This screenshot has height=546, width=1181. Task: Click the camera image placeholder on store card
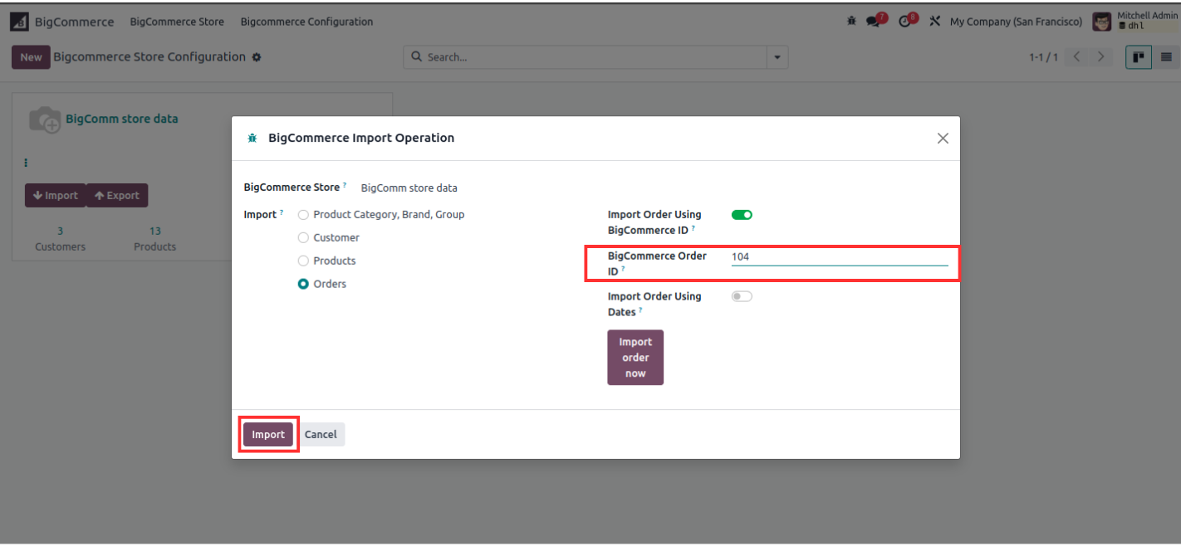(45, 119)
